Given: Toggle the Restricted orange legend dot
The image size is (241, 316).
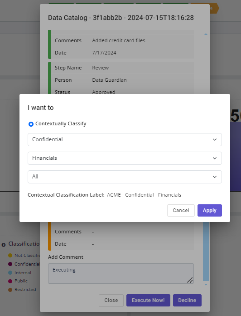Looking at the screenshot, I should tap(10, 290).
